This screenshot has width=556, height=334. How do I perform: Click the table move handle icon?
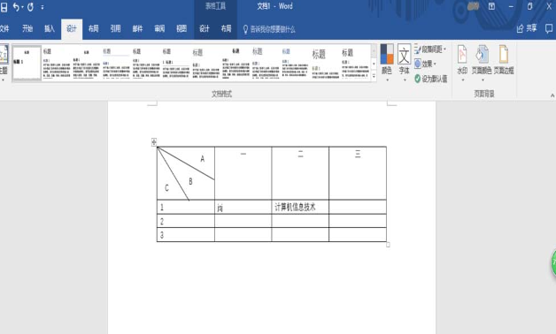154,142
